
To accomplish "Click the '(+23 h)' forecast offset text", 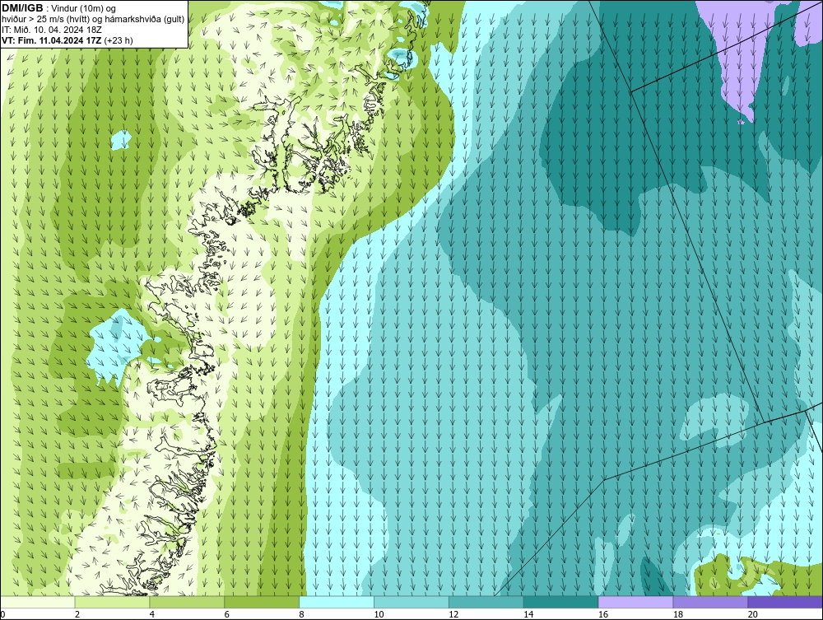I will [x=119, y=40].
